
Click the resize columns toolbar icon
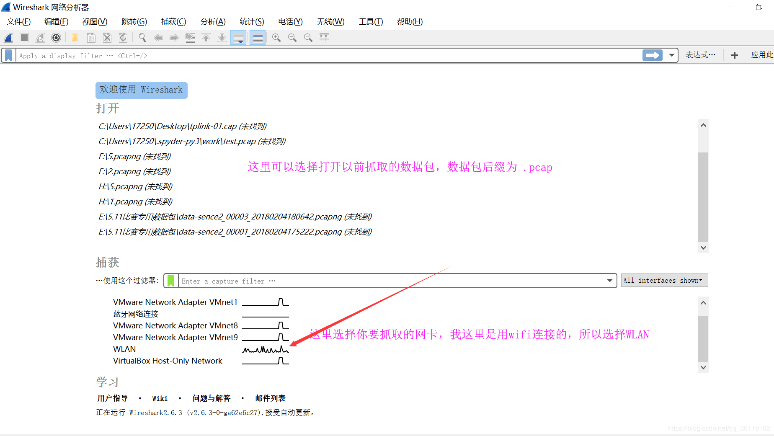(324, 38)
